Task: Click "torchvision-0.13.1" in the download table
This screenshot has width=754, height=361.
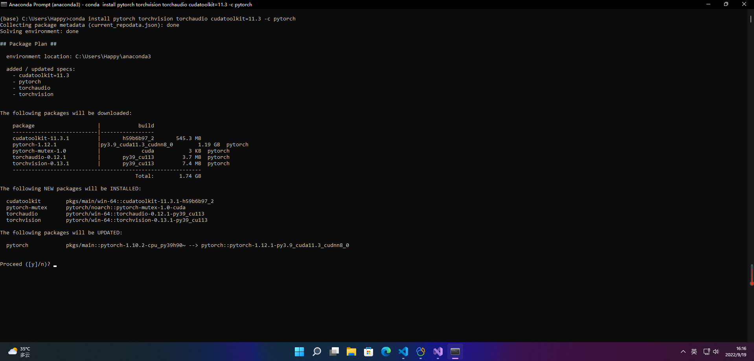Action: click(41, 164)
